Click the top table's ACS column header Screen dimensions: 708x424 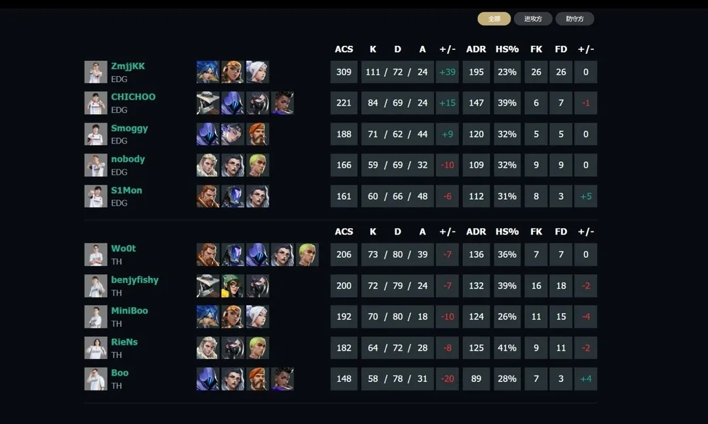[344, 49]
